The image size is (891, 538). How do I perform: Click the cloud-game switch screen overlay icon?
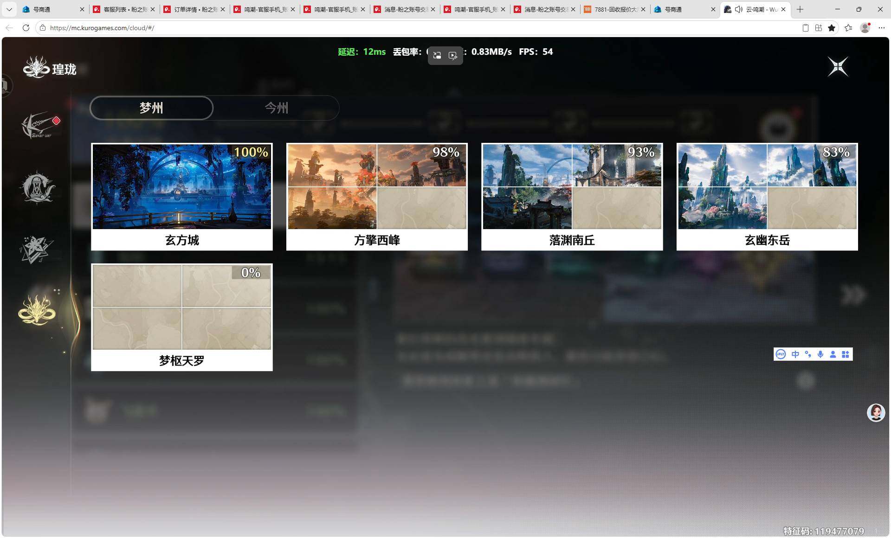click(x=437, y=56)
